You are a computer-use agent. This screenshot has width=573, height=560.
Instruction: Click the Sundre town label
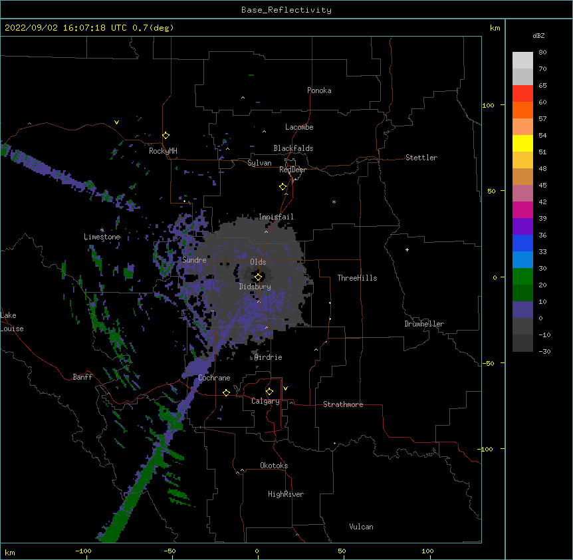[194, 260]
